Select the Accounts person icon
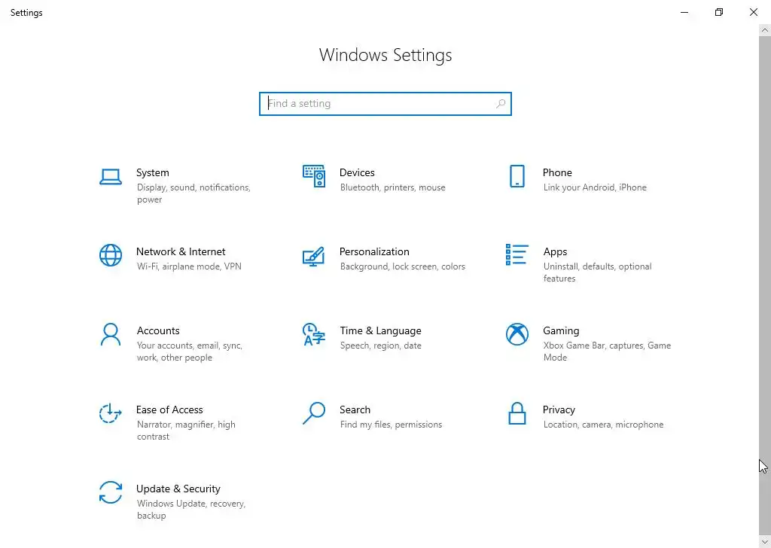Screen dimensions: 771x548 110,334
